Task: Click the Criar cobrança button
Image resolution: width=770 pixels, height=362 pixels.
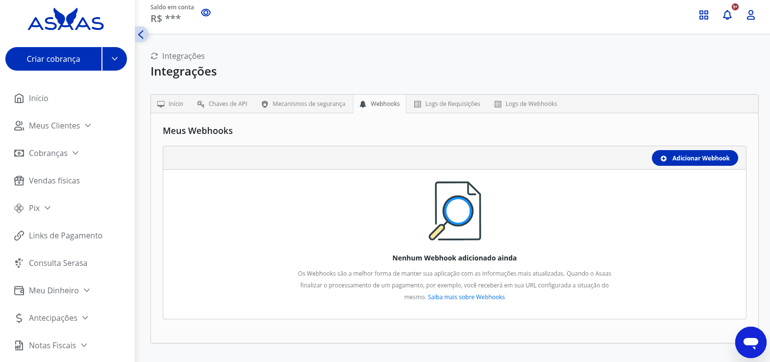Action: point(53,59)
